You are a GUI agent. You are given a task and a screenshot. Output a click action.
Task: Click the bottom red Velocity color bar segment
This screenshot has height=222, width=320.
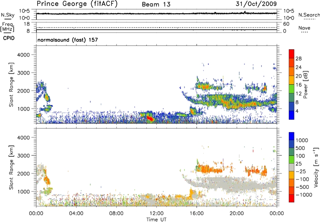pyautogui.click(x=292, y=198)
